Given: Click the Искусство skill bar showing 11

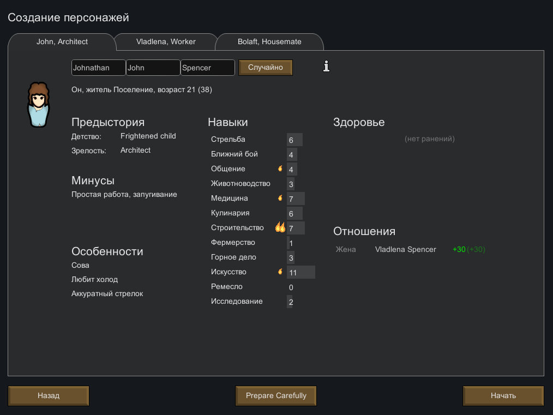Looking at the screenshot, I should (x=300, y=272).
